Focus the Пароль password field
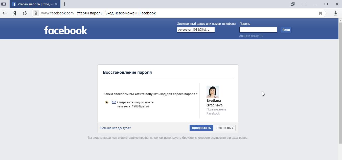The height and width of the screenshot is (160, 342). coord(258,30)
